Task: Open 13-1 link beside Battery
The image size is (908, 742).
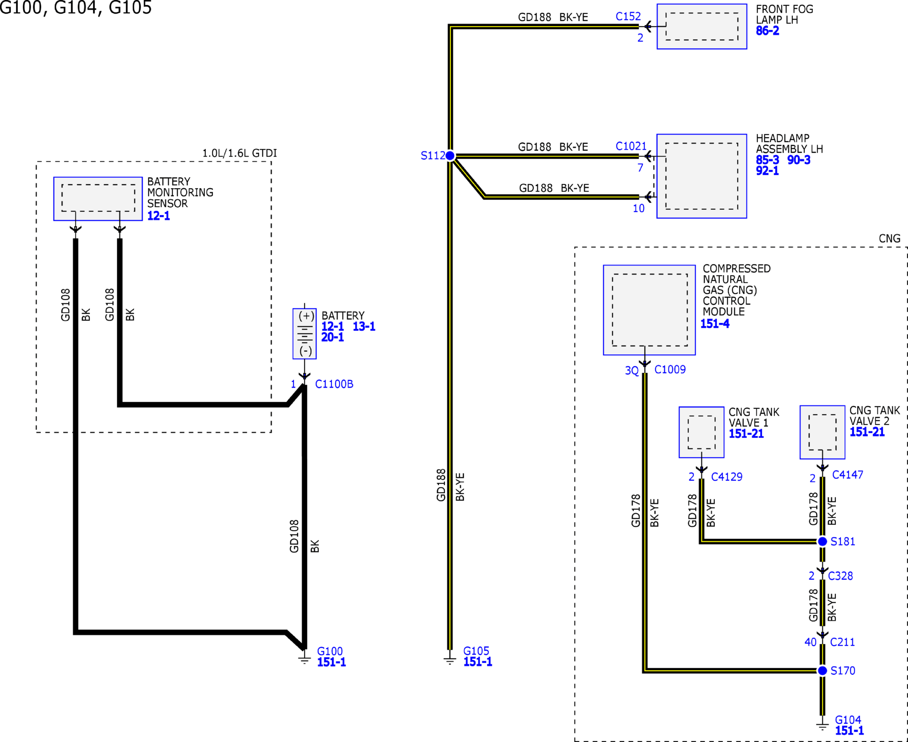Action: [x=364, y=326]
